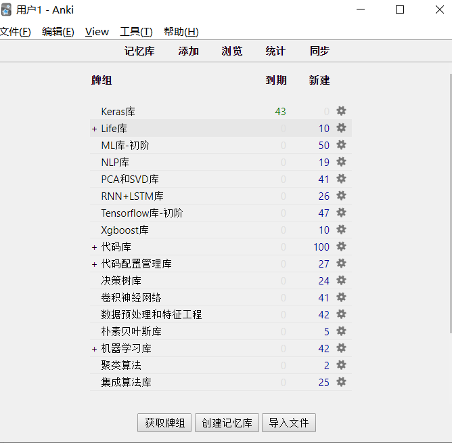This screenshot has width=452, height=443.
Task: Open options gear for 决策树库 deck
Action: [x=341, y=280]
